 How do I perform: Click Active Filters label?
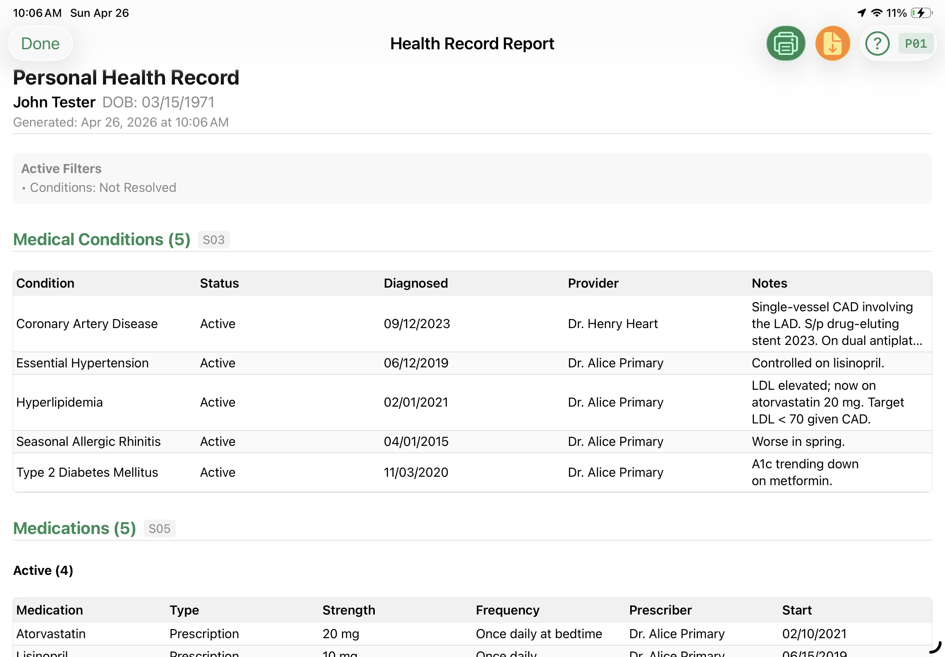click(x=61, y=168)
